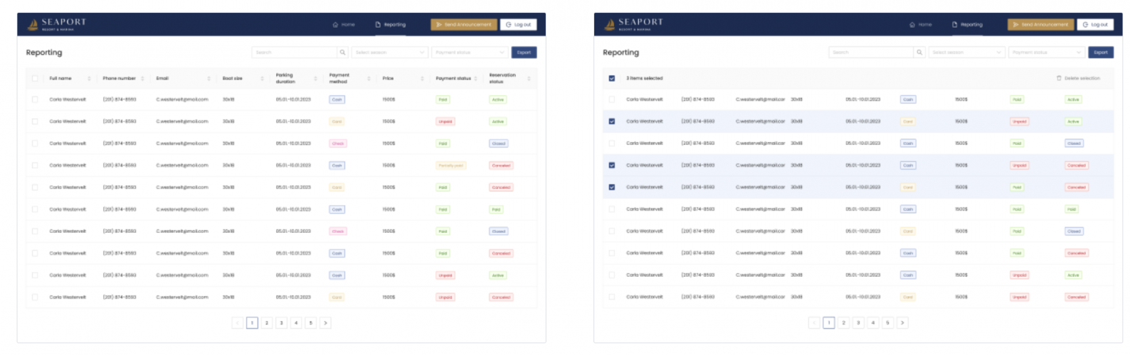Open Payment status filter dropdown in right screen
The image size is (1130, 355).
coord(1047,53)
